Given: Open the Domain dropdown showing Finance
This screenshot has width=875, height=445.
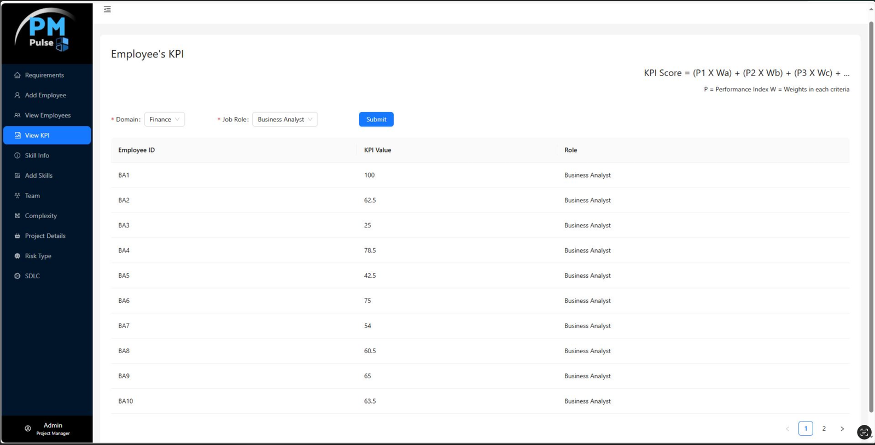Looking at the screenshot, I should point(165,120).
